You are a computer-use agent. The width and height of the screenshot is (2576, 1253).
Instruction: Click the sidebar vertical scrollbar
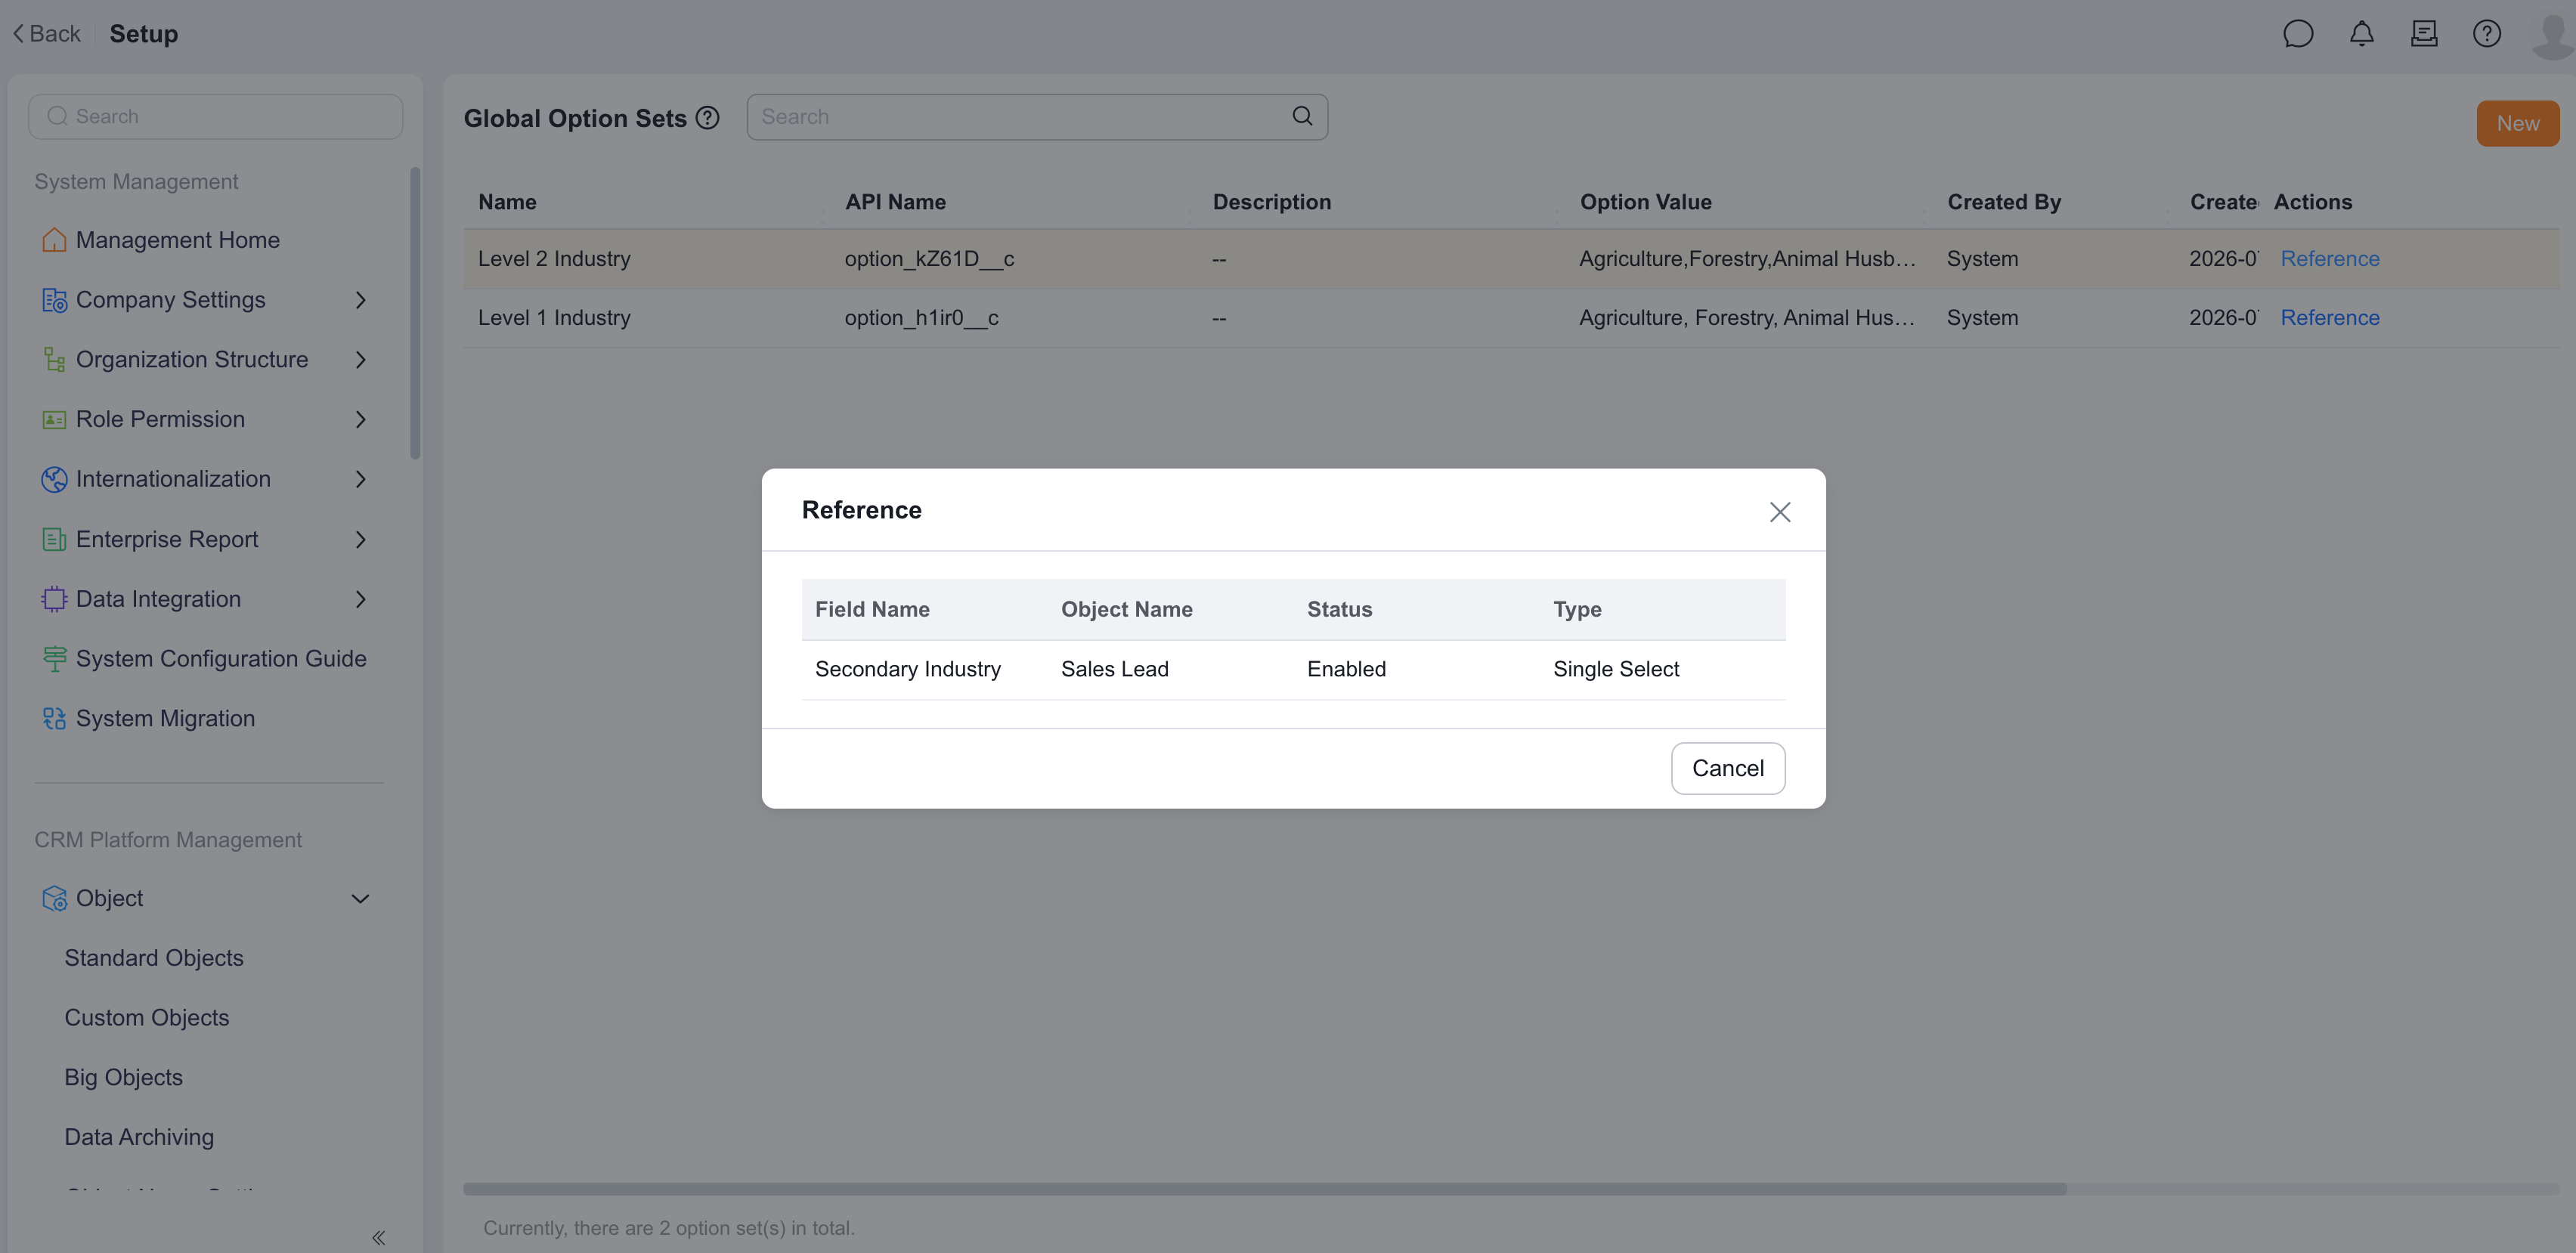(415, 313)
